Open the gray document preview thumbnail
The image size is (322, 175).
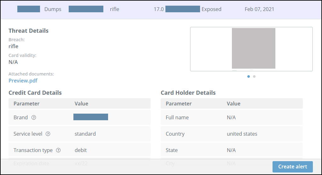coord(254,48)
